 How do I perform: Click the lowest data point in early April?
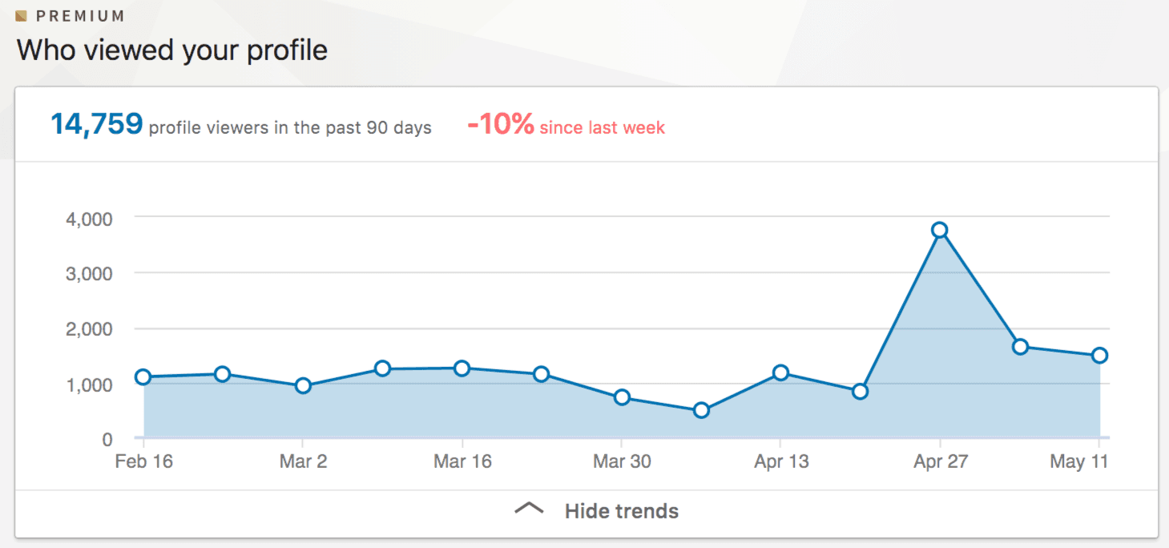(702, 409)
